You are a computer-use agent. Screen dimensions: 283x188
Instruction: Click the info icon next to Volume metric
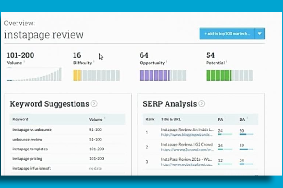(24, 62)
